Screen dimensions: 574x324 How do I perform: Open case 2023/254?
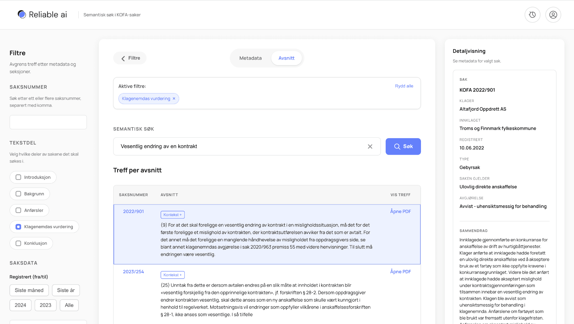coord(133,271)
